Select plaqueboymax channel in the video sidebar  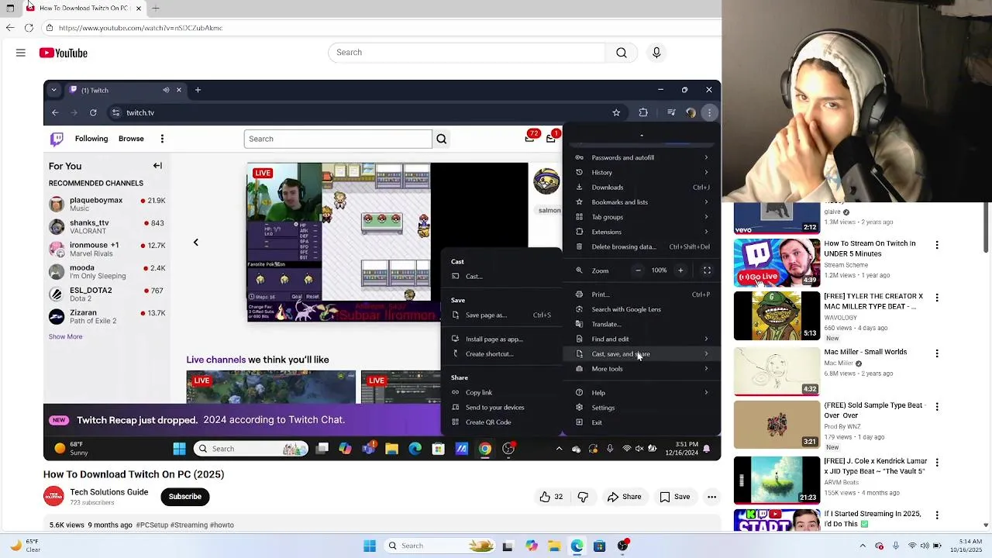point(106,204)
